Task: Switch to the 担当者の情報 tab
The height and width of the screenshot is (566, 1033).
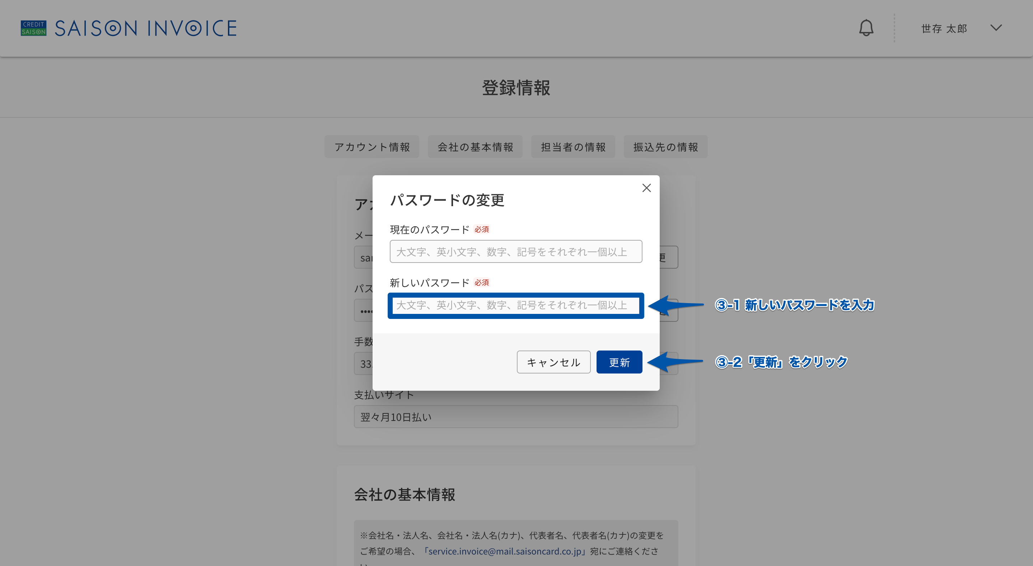Action: pos(573,147)
